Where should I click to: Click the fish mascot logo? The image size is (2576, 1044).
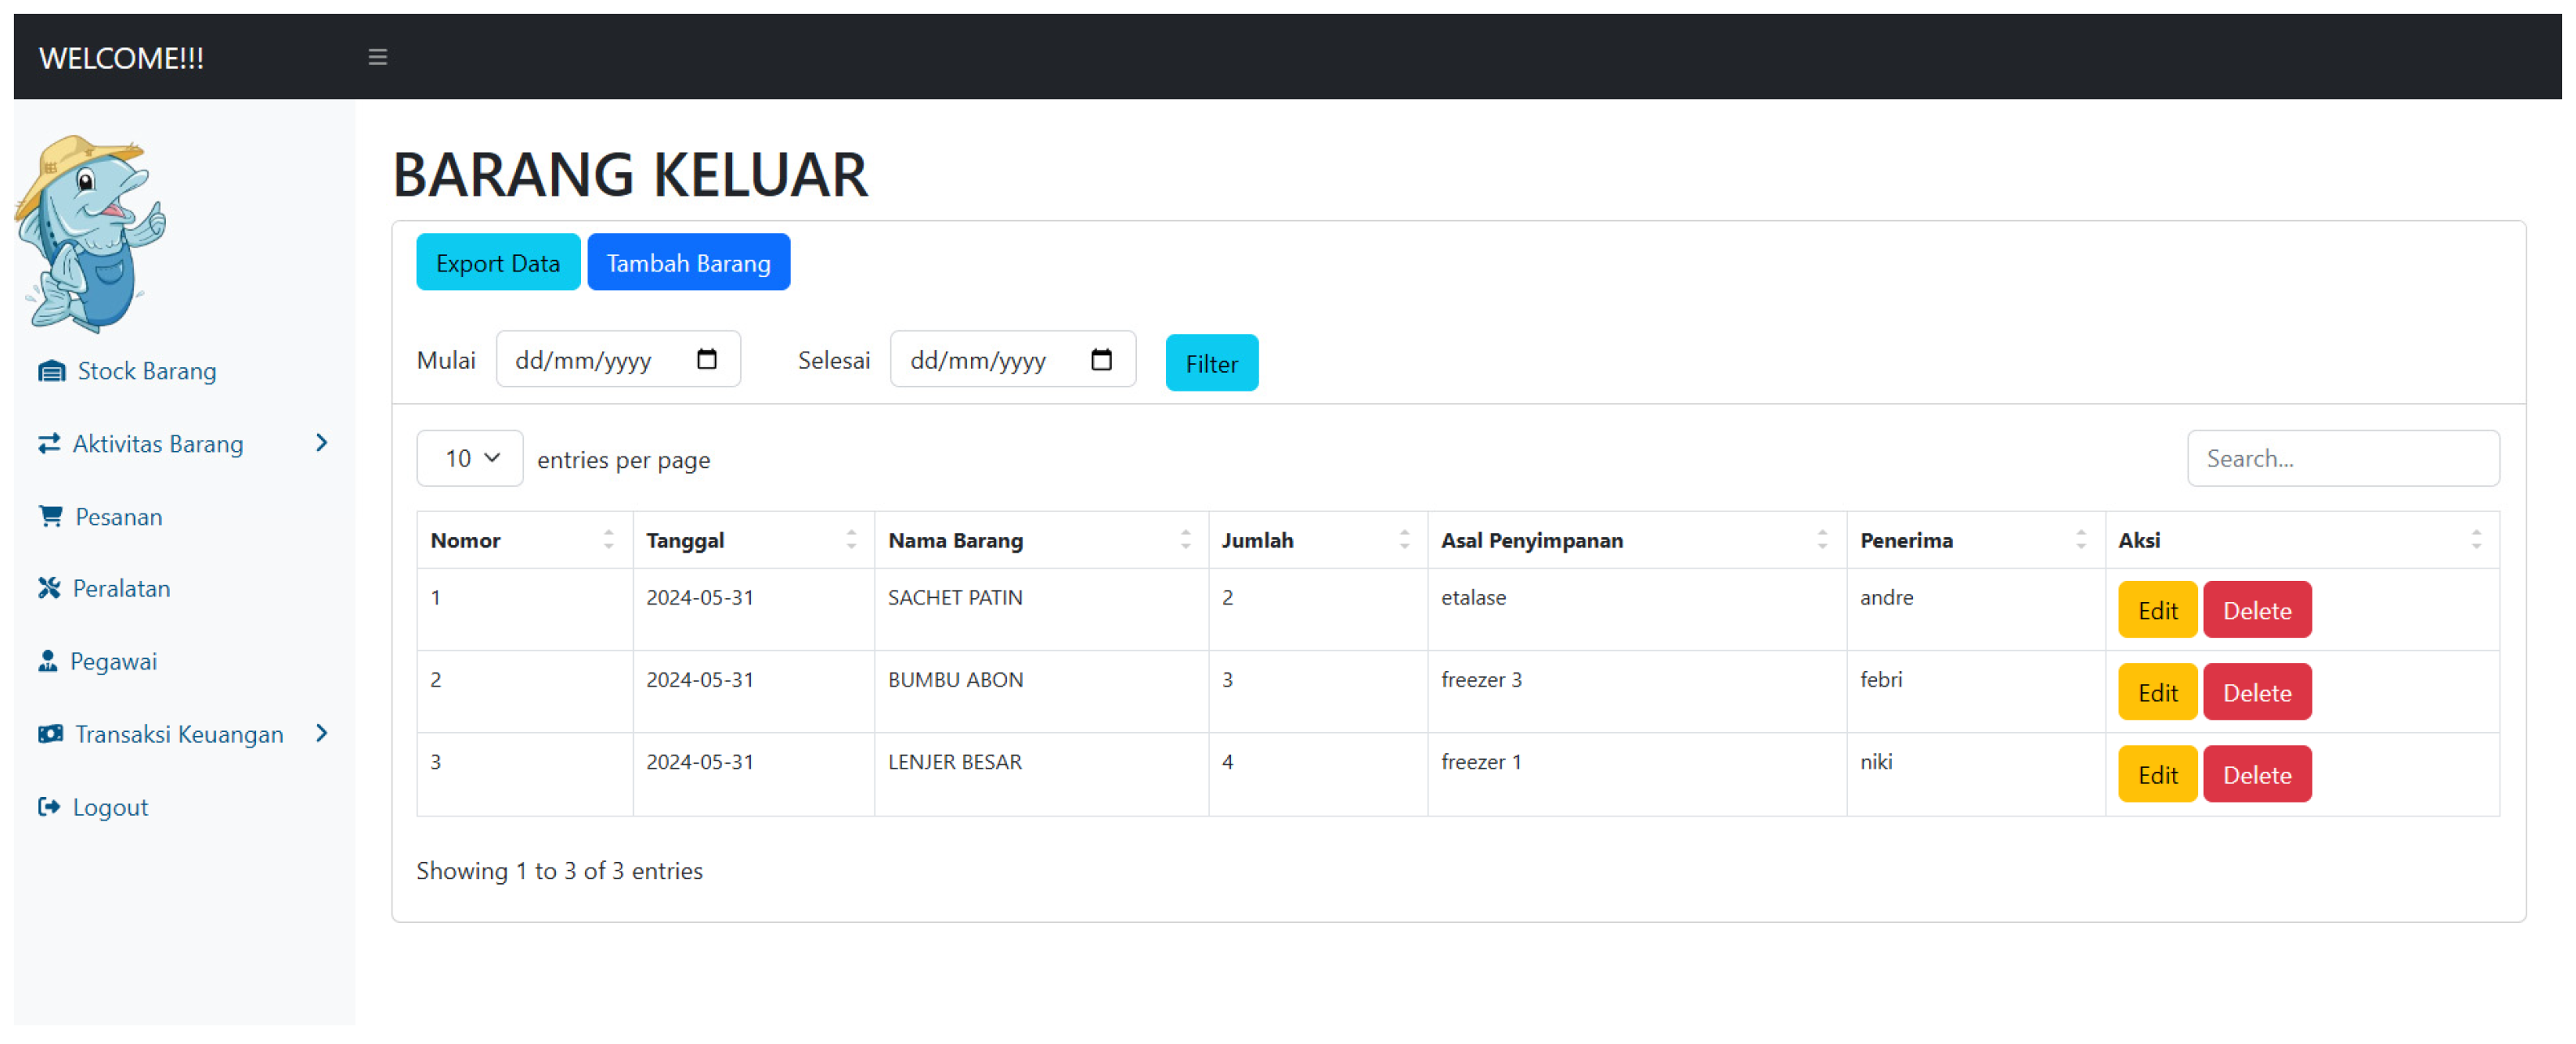click(92, 233)
